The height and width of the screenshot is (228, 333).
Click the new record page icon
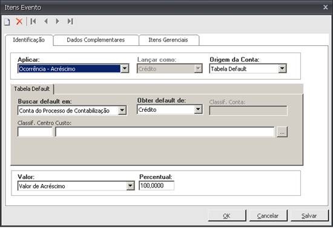[7, 22]
